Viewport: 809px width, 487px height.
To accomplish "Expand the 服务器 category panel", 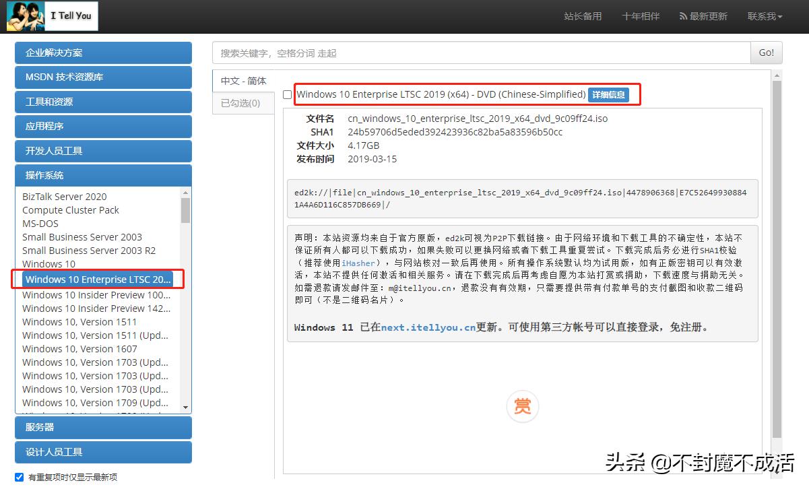I will (103, 427).
